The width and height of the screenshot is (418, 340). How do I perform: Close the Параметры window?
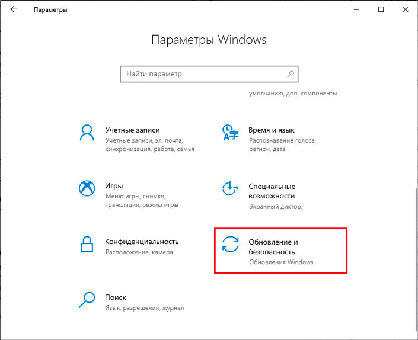pyautogui.click(x=406, y=9)
